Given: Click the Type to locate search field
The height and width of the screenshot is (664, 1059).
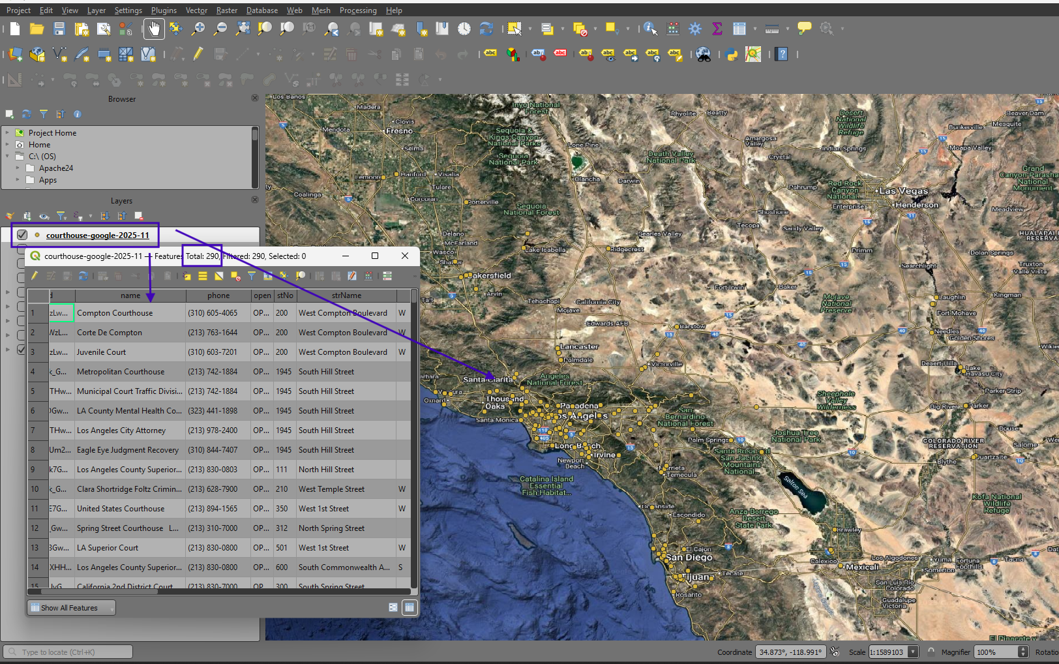Looking at the screenshot, I should [x=68, y=652].
